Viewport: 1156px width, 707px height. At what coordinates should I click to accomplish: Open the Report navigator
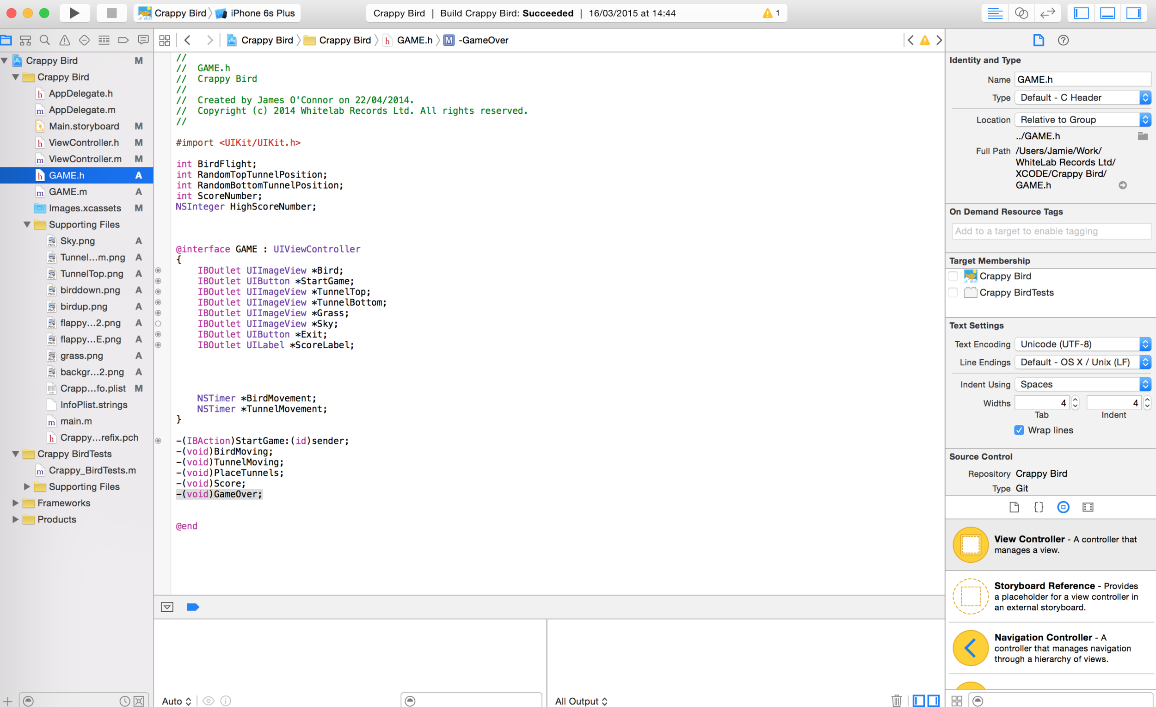click(143, 40)
